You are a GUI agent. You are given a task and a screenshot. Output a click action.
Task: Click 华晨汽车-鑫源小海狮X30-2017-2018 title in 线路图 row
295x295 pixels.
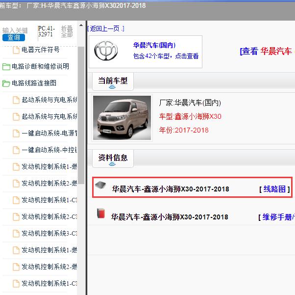click(171, 189)
